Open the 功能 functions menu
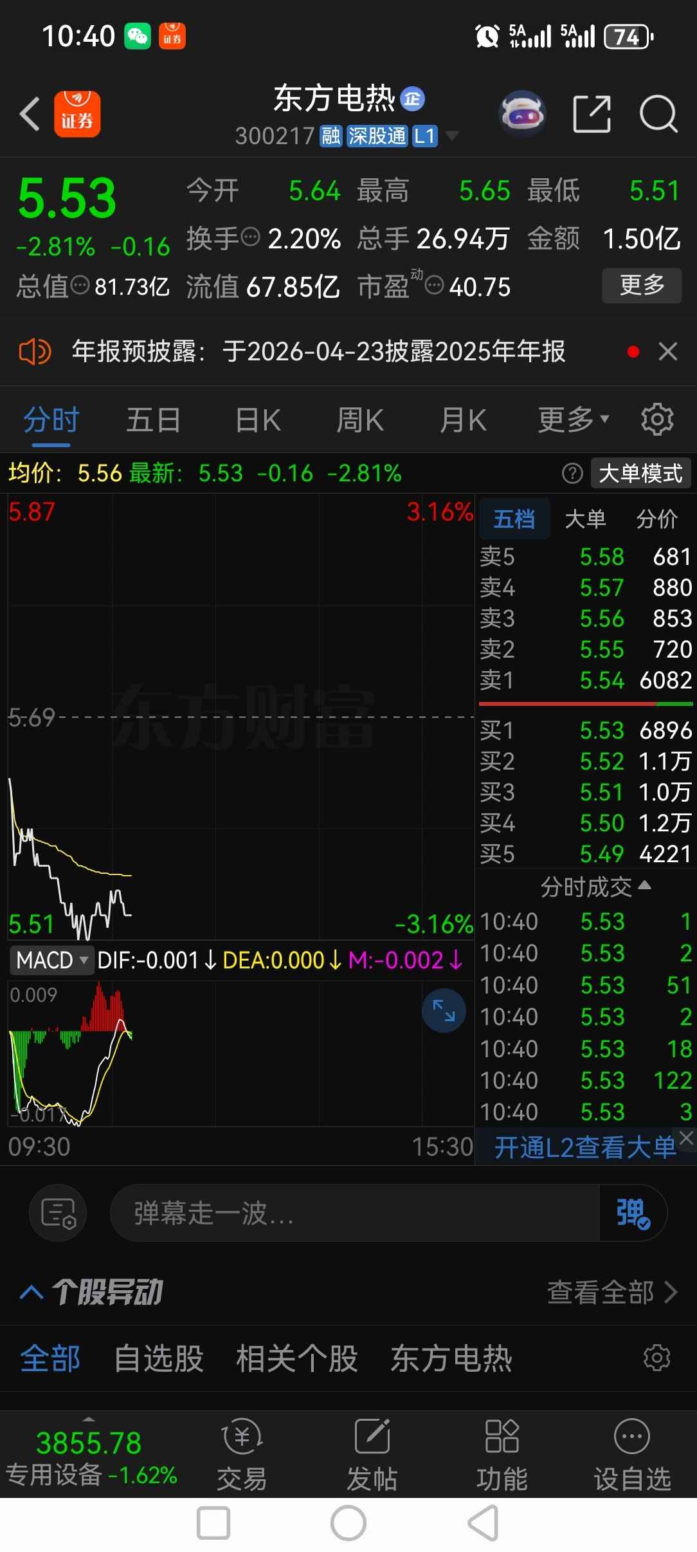 click(x=502, y=1456)
